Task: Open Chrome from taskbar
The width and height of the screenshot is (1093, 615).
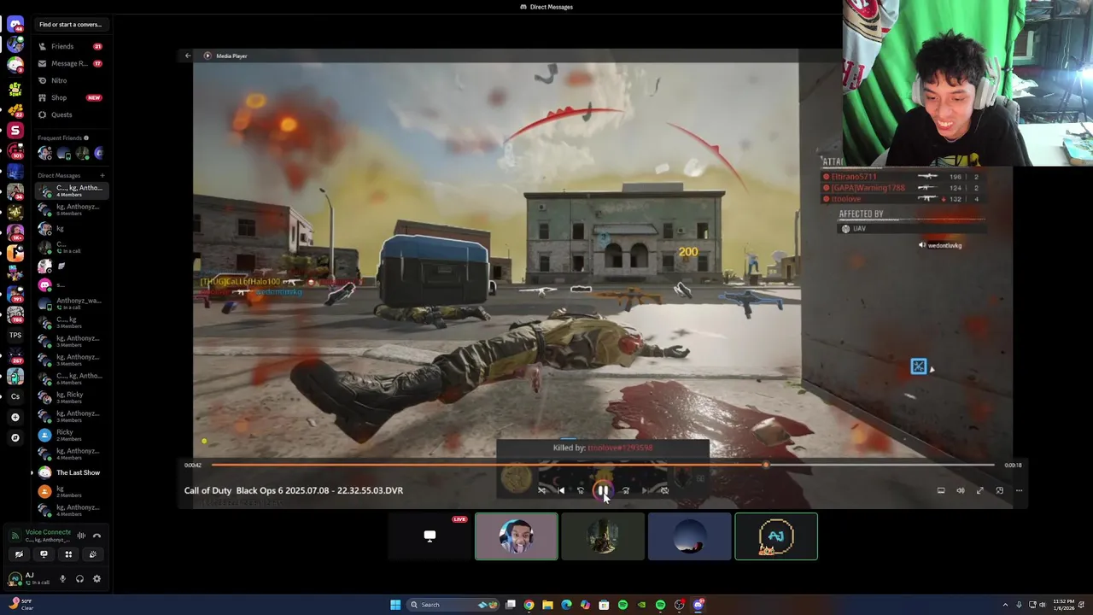Action: (x=529, y=605)
